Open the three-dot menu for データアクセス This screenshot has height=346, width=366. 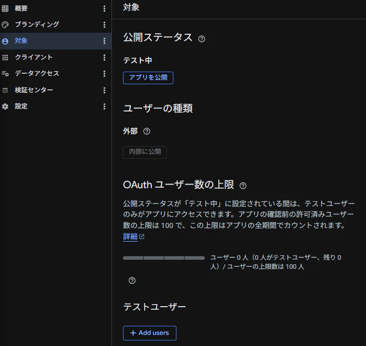[104, 74]
